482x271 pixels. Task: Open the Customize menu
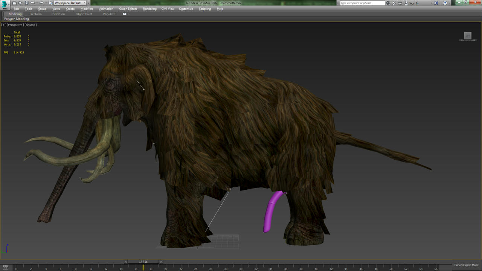[x=186, y=9]
